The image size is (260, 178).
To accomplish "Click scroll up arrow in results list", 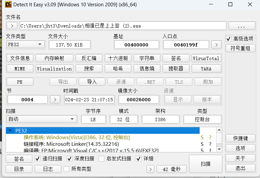I will [x=219, y=130].
